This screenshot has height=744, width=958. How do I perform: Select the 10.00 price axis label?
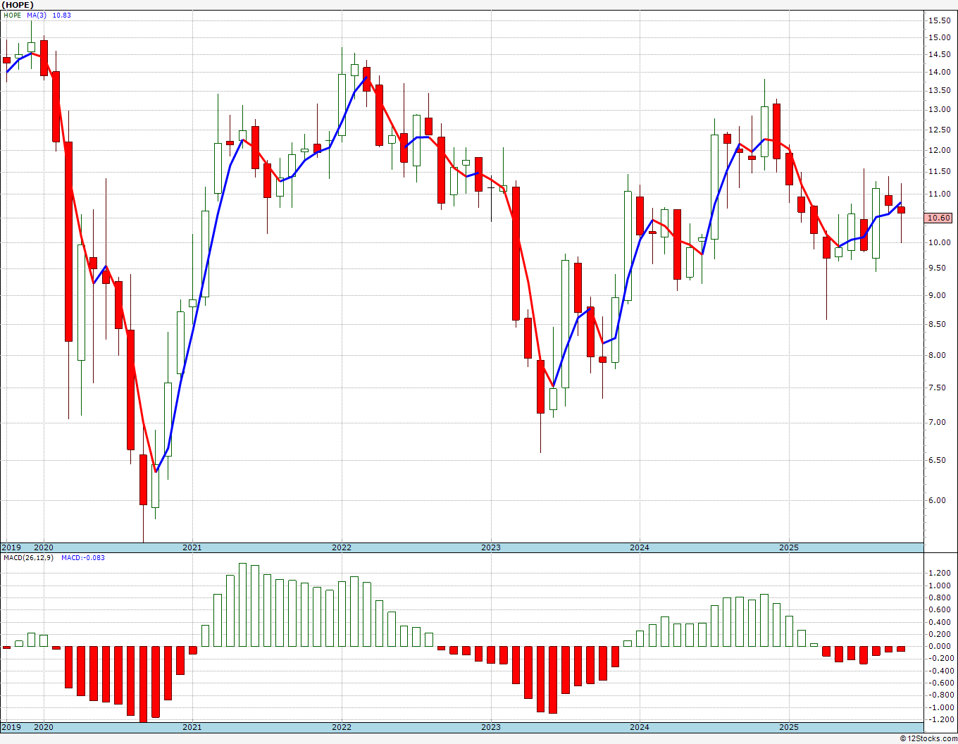[x=940, y=243]
